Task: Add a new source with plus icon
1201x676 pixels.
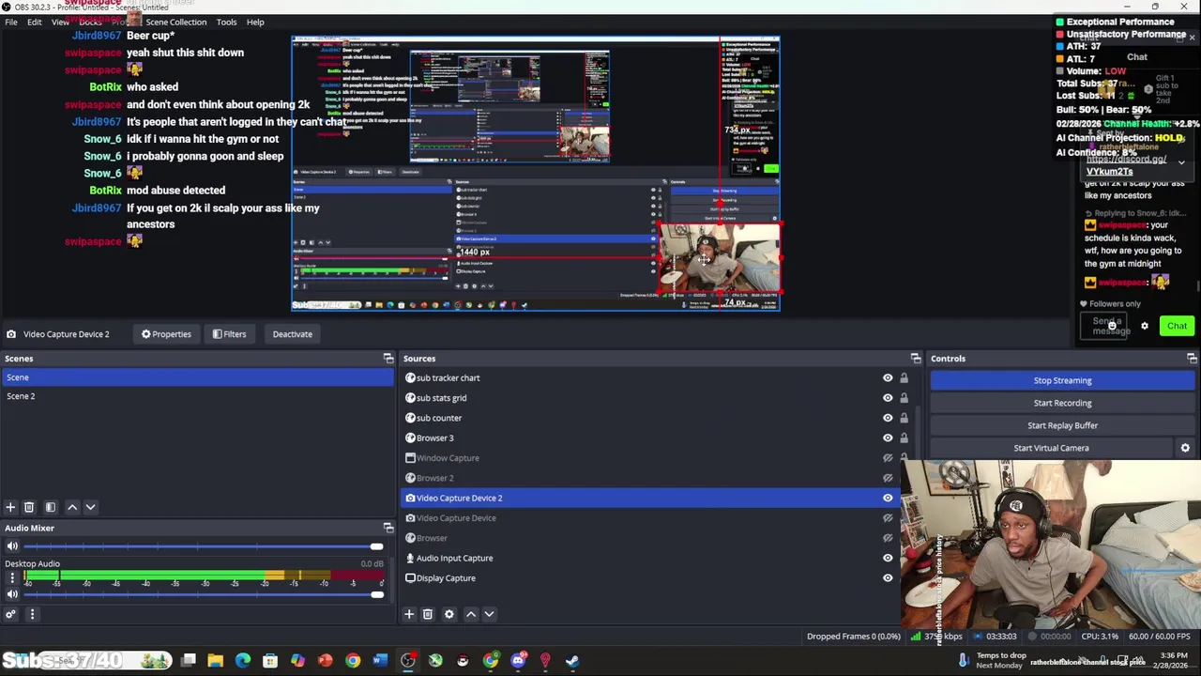Action: pos(409,614)
